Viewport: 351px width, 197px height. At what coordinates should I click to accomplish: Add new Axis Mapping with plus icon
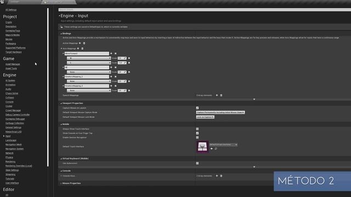78,49
